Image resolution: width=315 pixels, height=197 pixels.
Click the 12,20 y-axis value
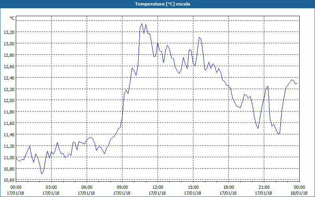point(9,89)
